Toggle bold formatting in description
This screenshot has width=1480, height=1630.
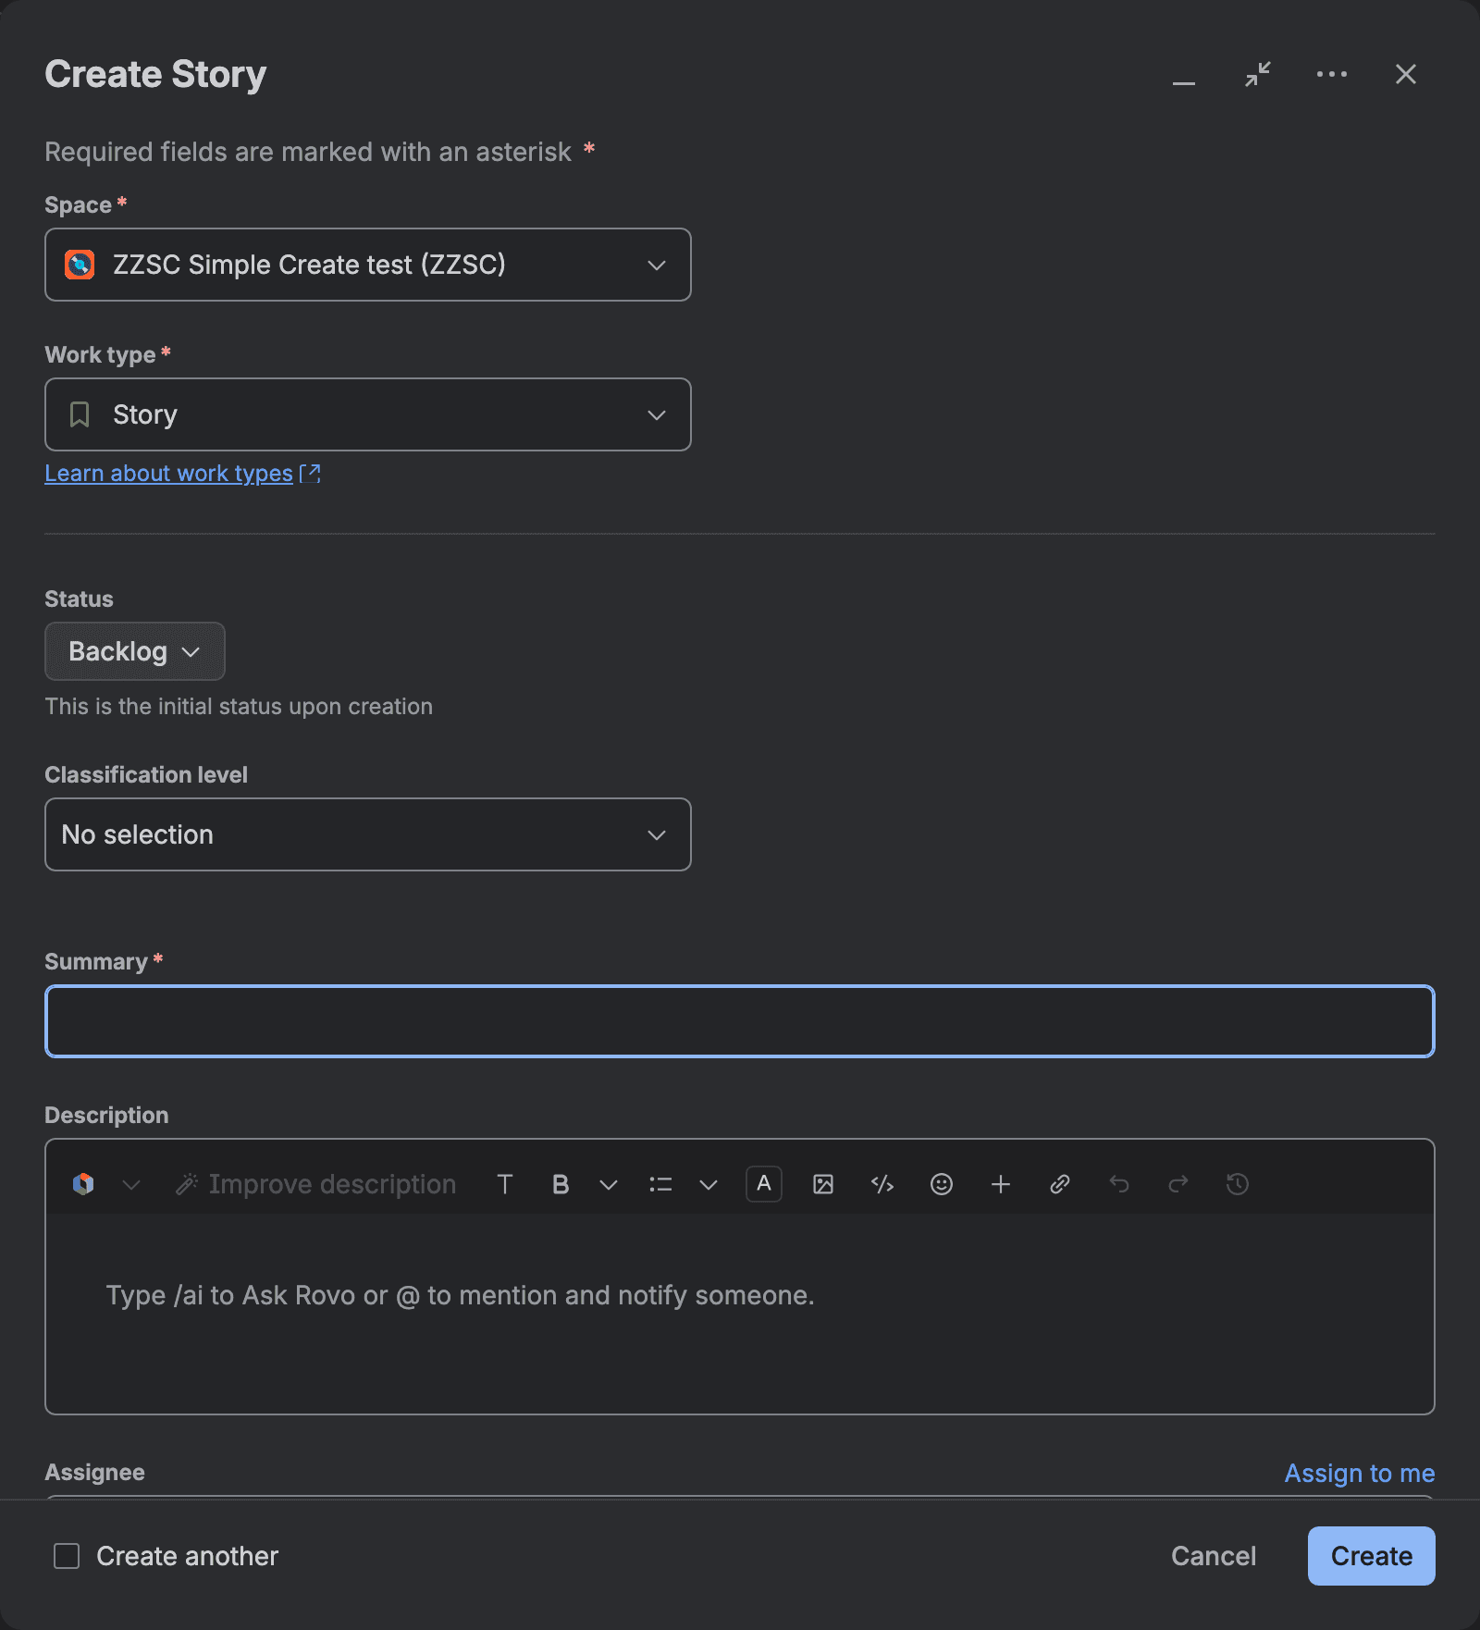tap(561, 1184)
